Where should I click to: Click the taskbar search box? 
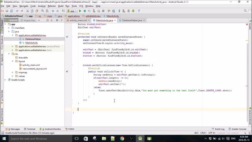(x=40, y=138)
